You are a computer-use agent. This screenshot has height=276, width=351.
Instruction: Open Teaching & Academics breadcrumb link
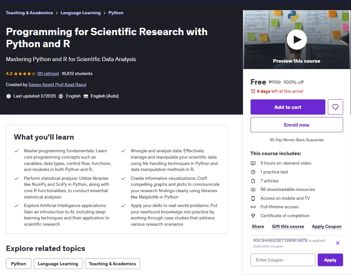29,13
